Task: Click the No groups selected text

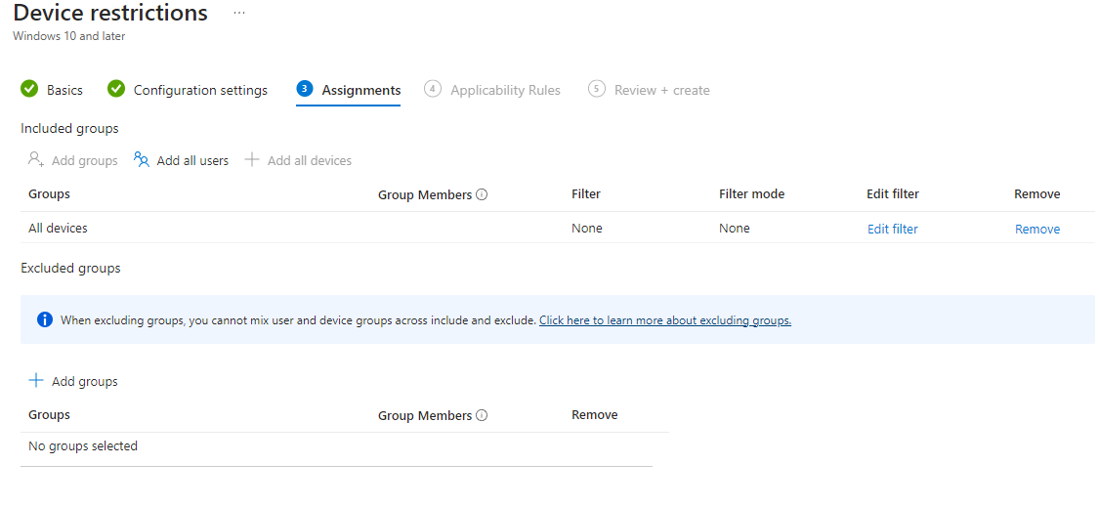Action: pyautogui.click(x=83, y=445)
